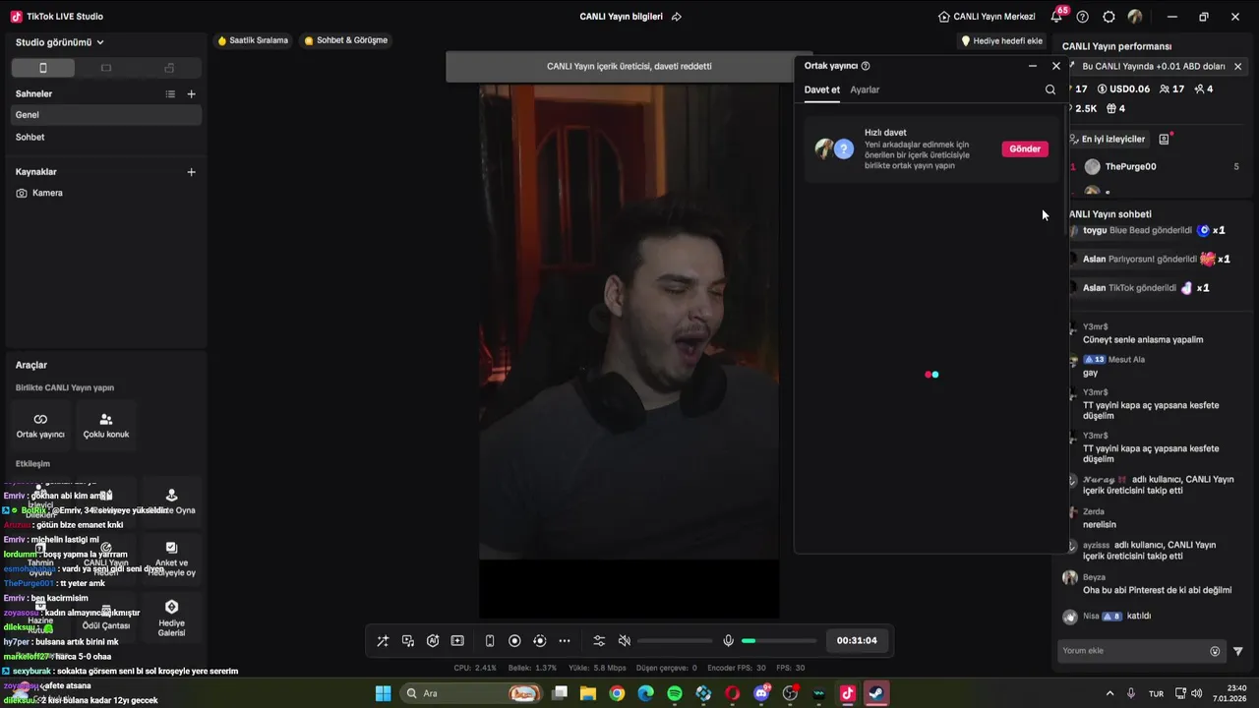The width and height of the screenshot is (1259, 708).
Task: Open the settings gear in title bar
Action: (x=1109, y=17)
